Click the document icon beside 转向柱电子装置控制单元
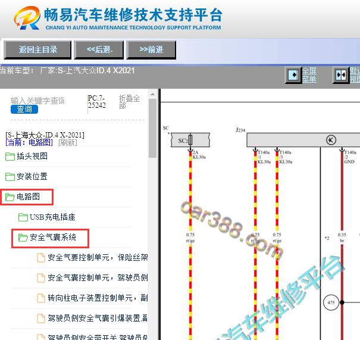The width and height of the screenshot is (360, 340). coord(41,298)
